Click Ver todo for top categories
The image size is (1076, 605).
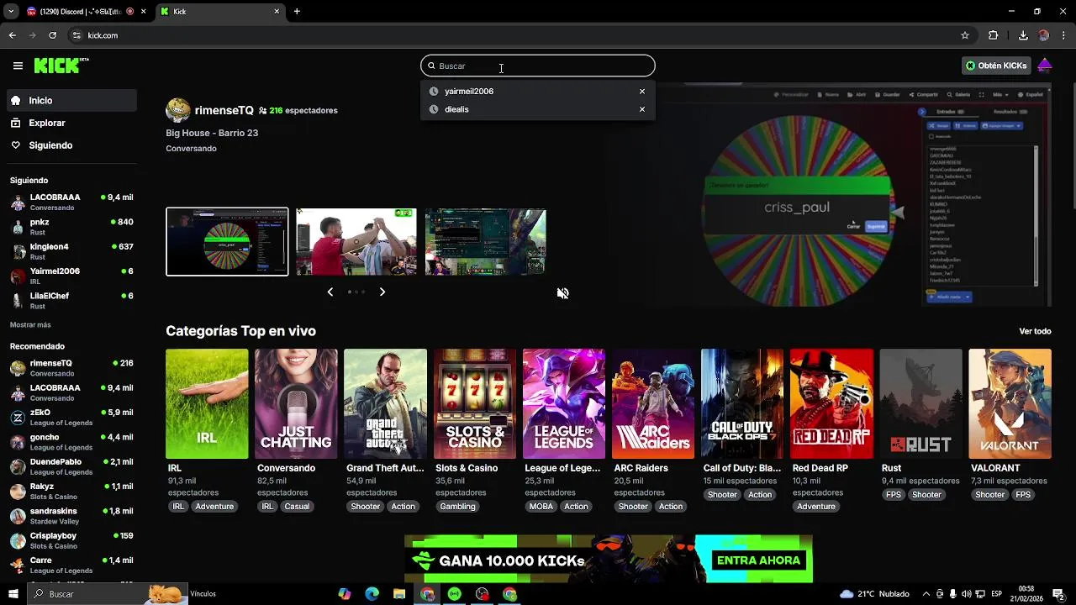pos(1035,331)
